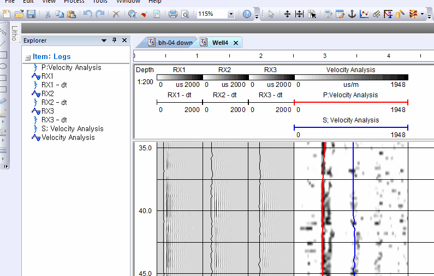
Task: Select Velocity Analysis log in Explorer tree
Action: point(68,137)
